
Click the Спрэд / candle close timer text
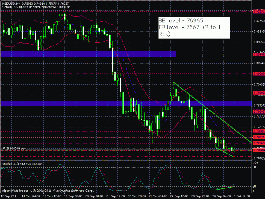[x=36, y=7]
